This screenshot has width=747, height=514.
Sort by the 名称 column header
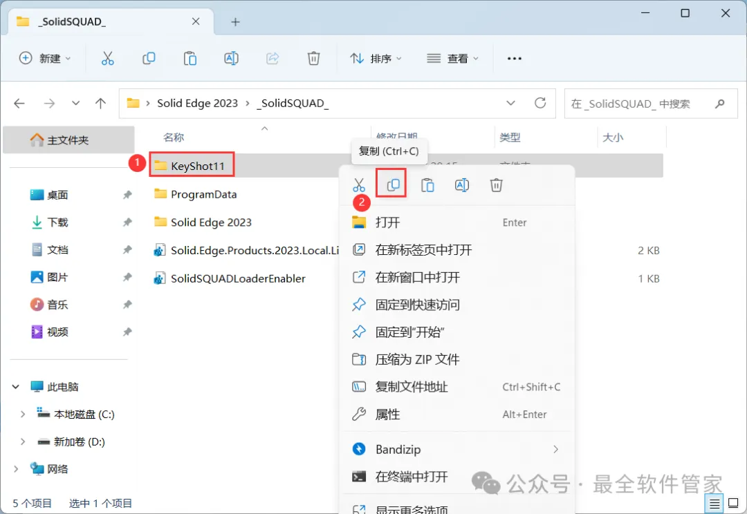pyautogui.click(x=174, y=137)
